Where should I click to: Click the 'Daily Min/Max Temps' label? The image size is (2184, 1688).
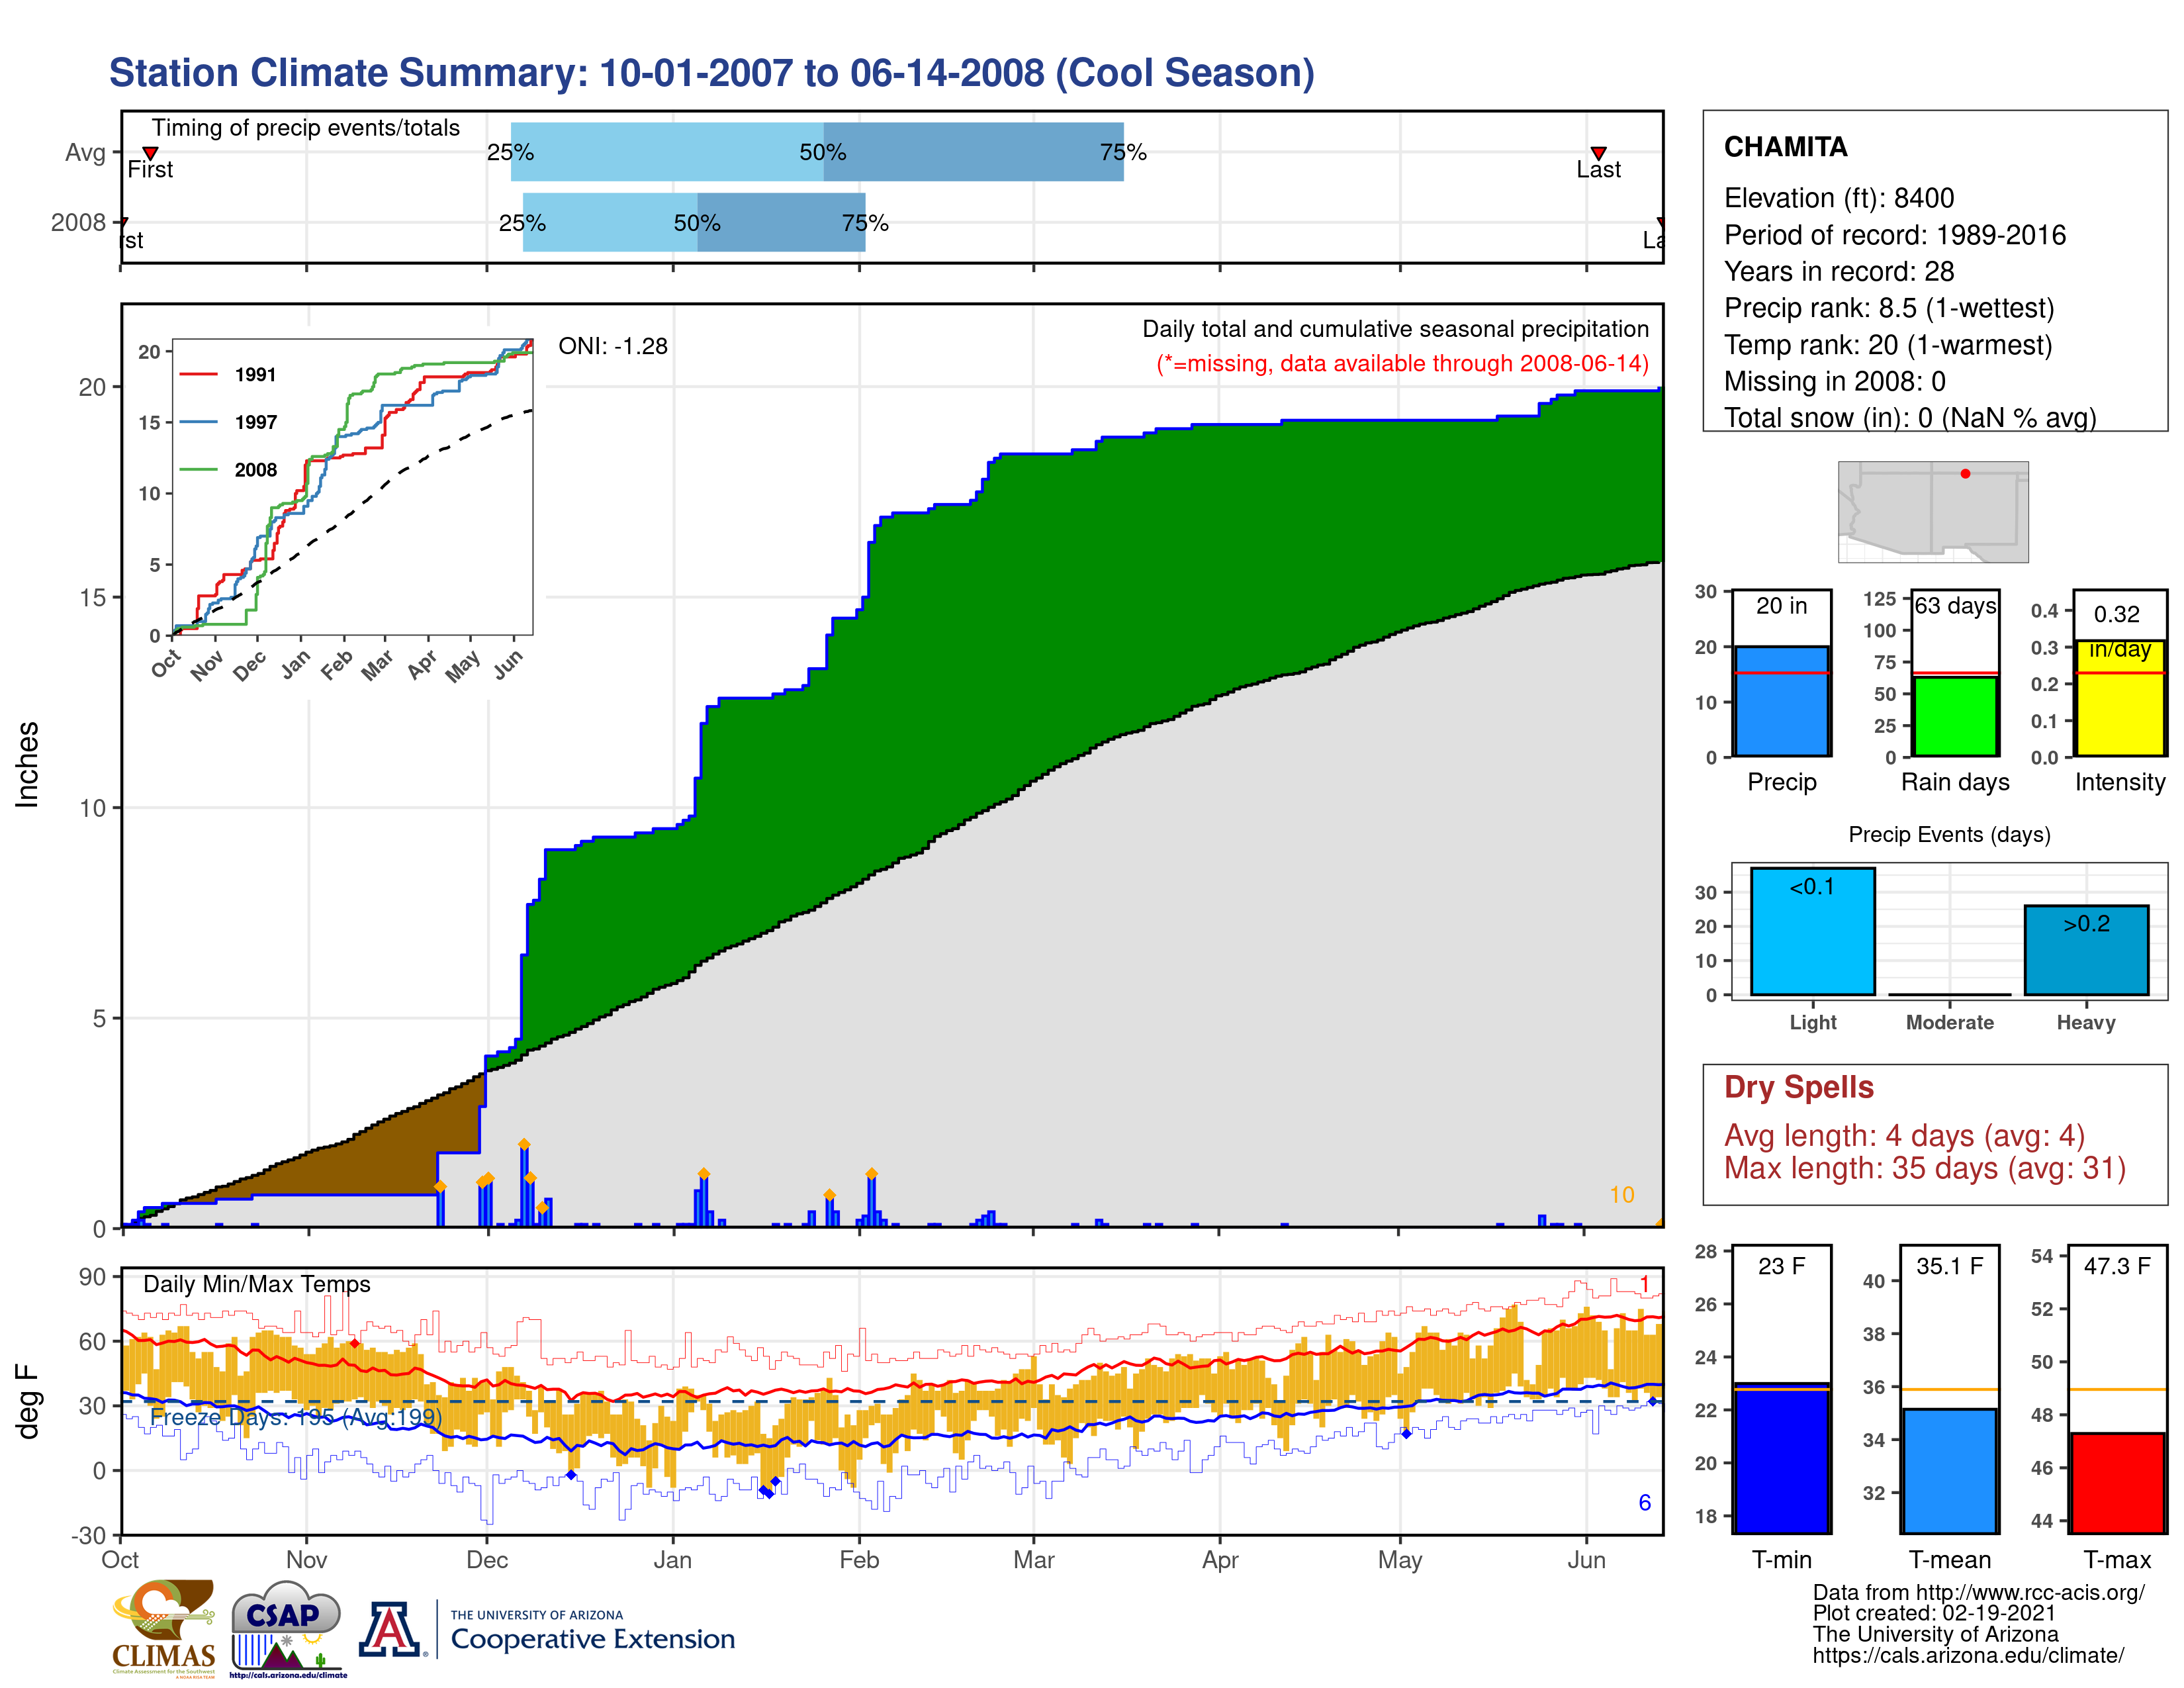(257, 1284)
